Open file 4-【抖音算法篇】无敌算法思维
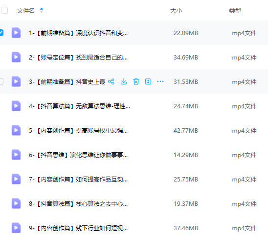Image resolution: width=268 pixels, height=240 pixels. point(79,106)
